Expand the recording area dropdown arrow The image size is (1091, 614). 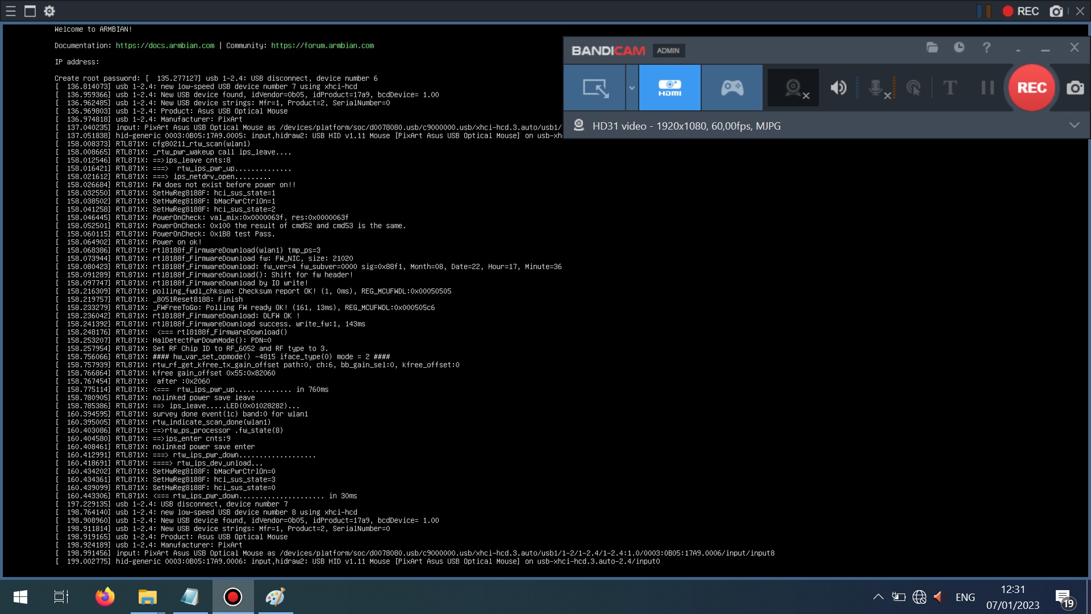(631, 88)
